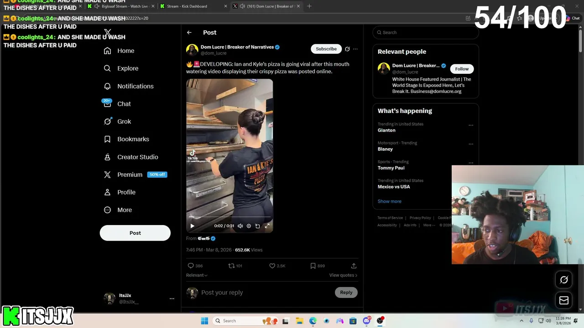This screenshot has width=584, height=328.
Task: Click the X logo icon
Action: pyautogui.click(x=108, y=33)
